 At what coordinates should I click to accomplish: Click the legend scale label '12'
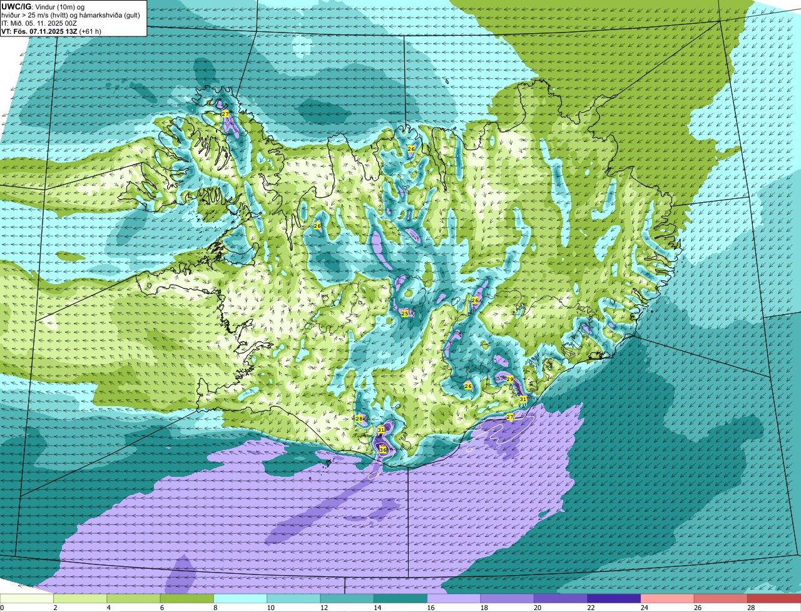tap(323, 608)
